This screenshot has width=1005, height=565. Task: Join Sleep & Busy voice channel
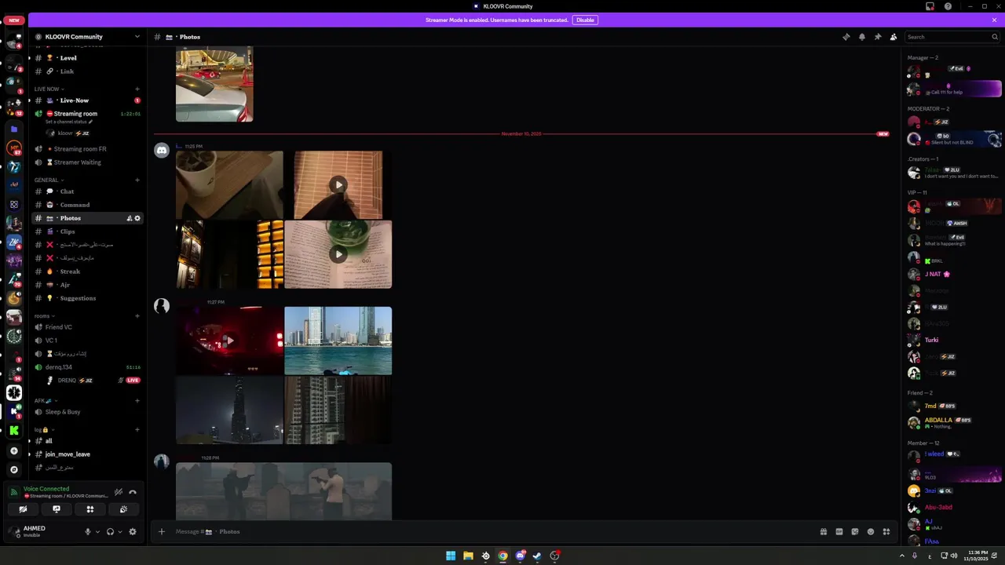(87, 412)
